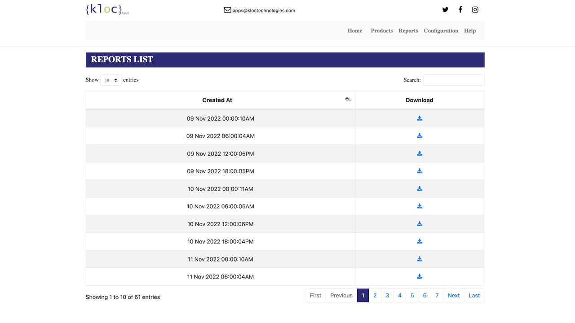Image resolution: width=575 pixels, height=323 pixels.
Task: Select the 09 Nov 2022 06:00:04AM cell
Action: [x=221, y=136]
